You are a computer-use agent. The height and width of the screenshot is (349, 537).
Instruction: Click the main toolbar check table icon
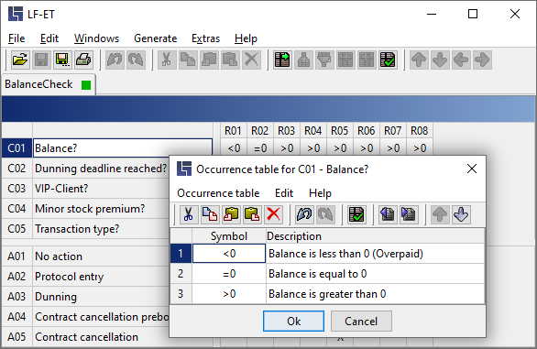click(388, 60)
